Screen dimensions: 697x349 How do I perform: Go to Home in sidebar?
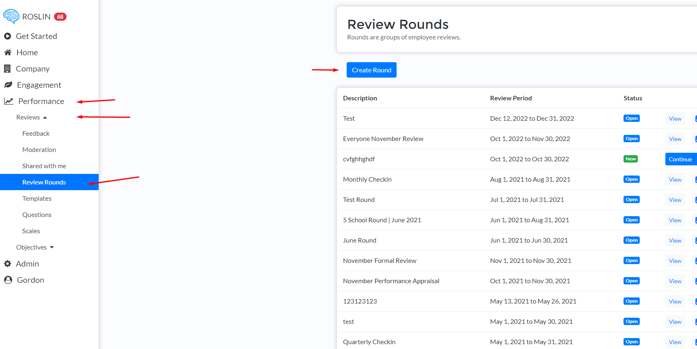click(27, 52)
